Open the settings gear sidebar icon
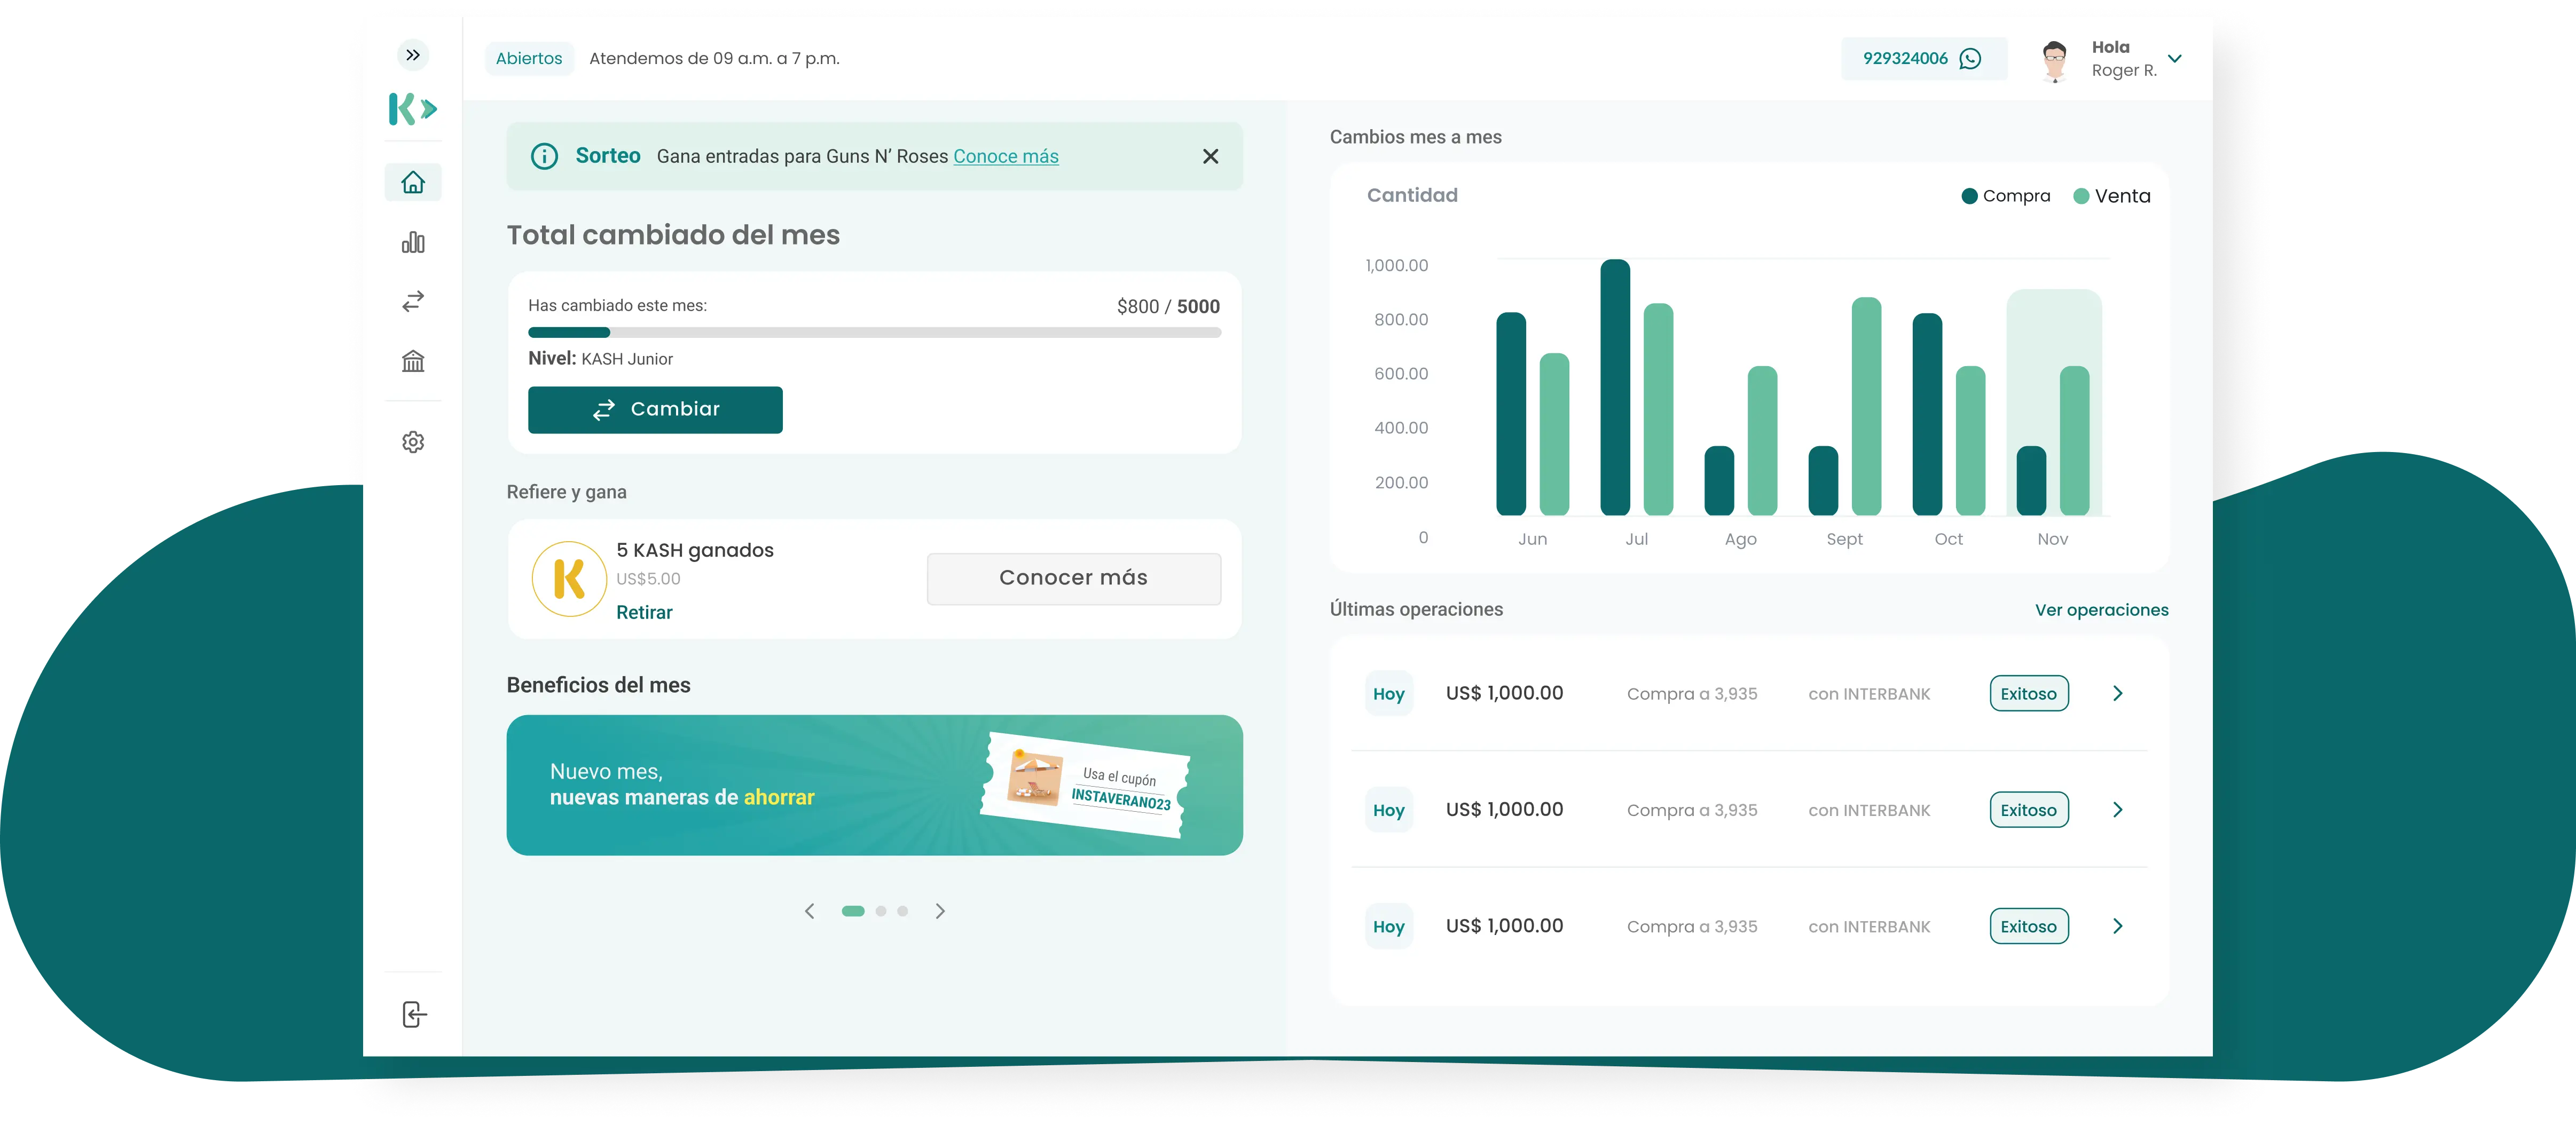Image resolution: width=2576 pixels, height=1125 pixels. click(x=413, y=441)
